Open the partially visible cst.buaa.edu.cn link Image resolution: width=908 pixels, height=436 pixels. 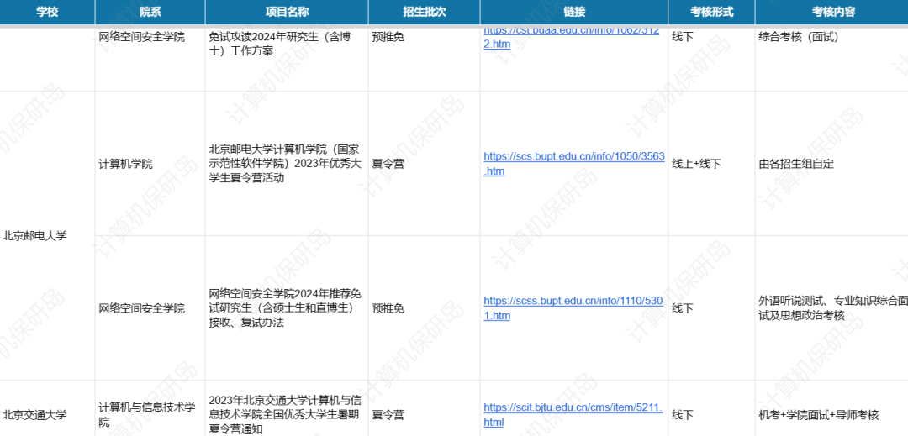coord(572,38)
